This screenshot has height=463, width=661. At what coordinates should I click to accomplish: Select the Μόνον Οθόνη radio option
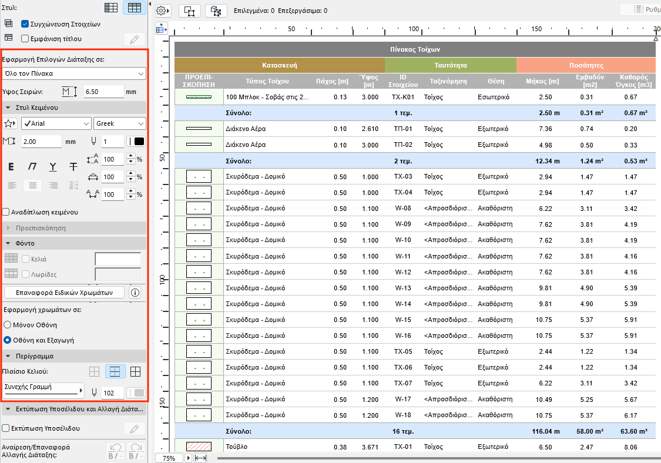(x=7, y=324)
